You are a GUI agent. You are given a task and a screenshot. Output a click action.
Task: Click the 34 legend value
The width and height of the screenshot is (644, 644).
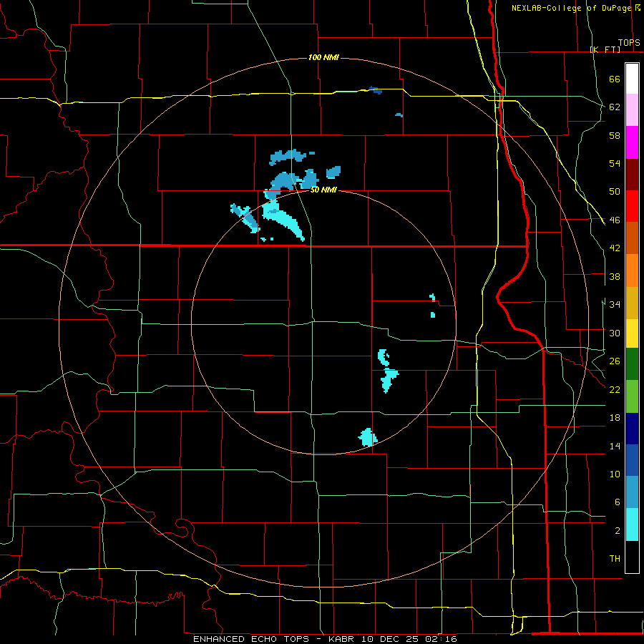615,304
